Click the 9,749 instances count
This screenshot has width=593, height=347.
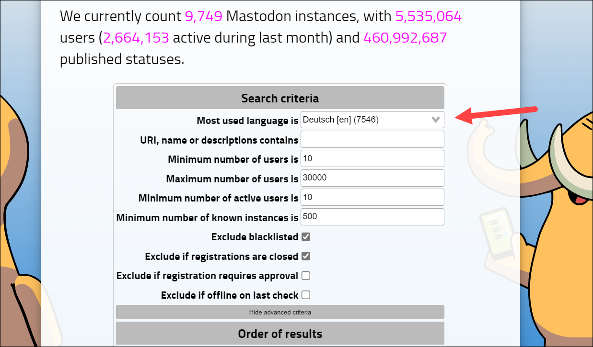click(x=203, y=17)
